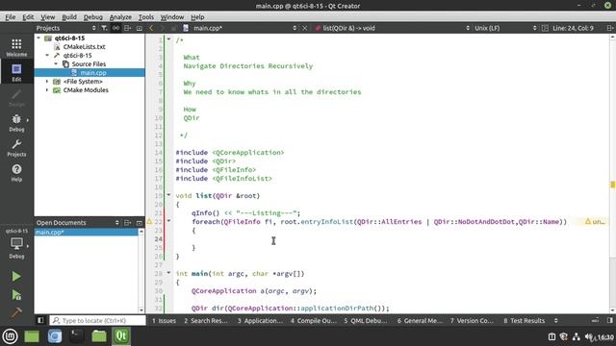Open the Edit menu

point(28,17)
